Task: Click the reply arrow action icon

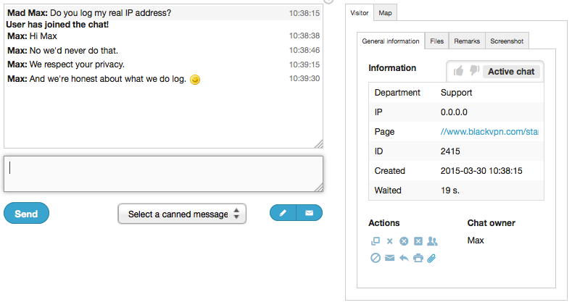Action: (404, 258)
